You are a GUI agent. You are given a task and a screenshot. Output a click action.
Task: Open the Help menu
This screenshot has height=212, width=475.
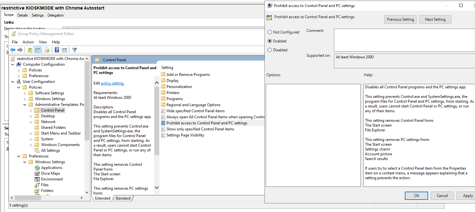pyautogui.click(x=56, y=42)
